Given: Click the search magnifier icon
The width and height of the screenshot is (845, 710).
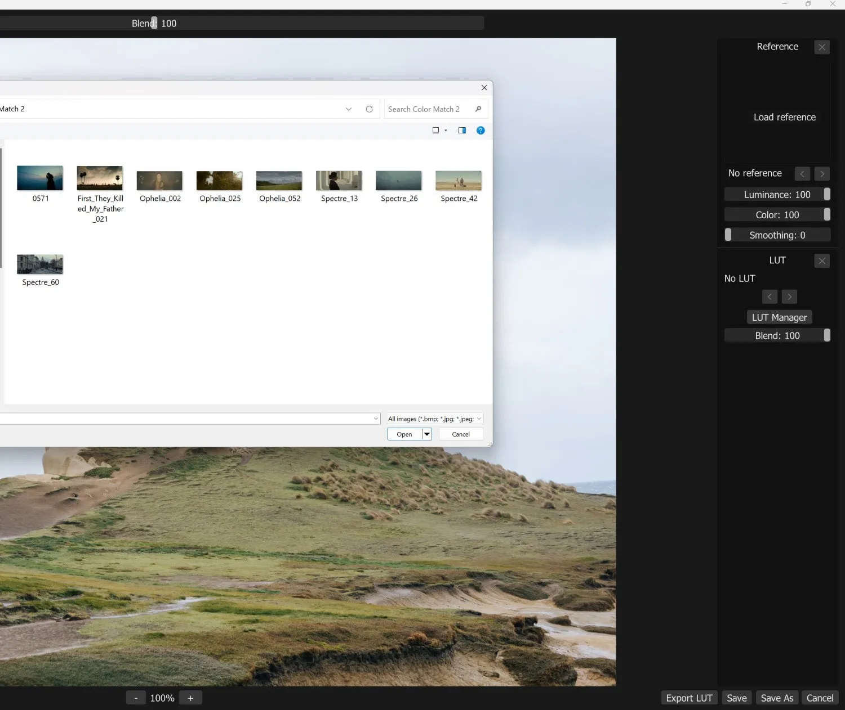Looking at the screenshot, I should pyautogui.click(x=478, y=109).
